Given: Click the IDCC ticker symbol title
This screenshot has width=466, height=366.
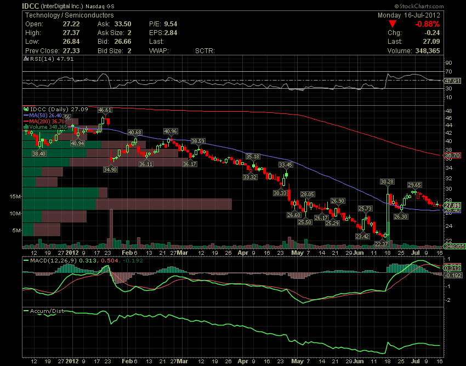Looking at the screenshot, I should pyautogui.click(x=31, y=6).
